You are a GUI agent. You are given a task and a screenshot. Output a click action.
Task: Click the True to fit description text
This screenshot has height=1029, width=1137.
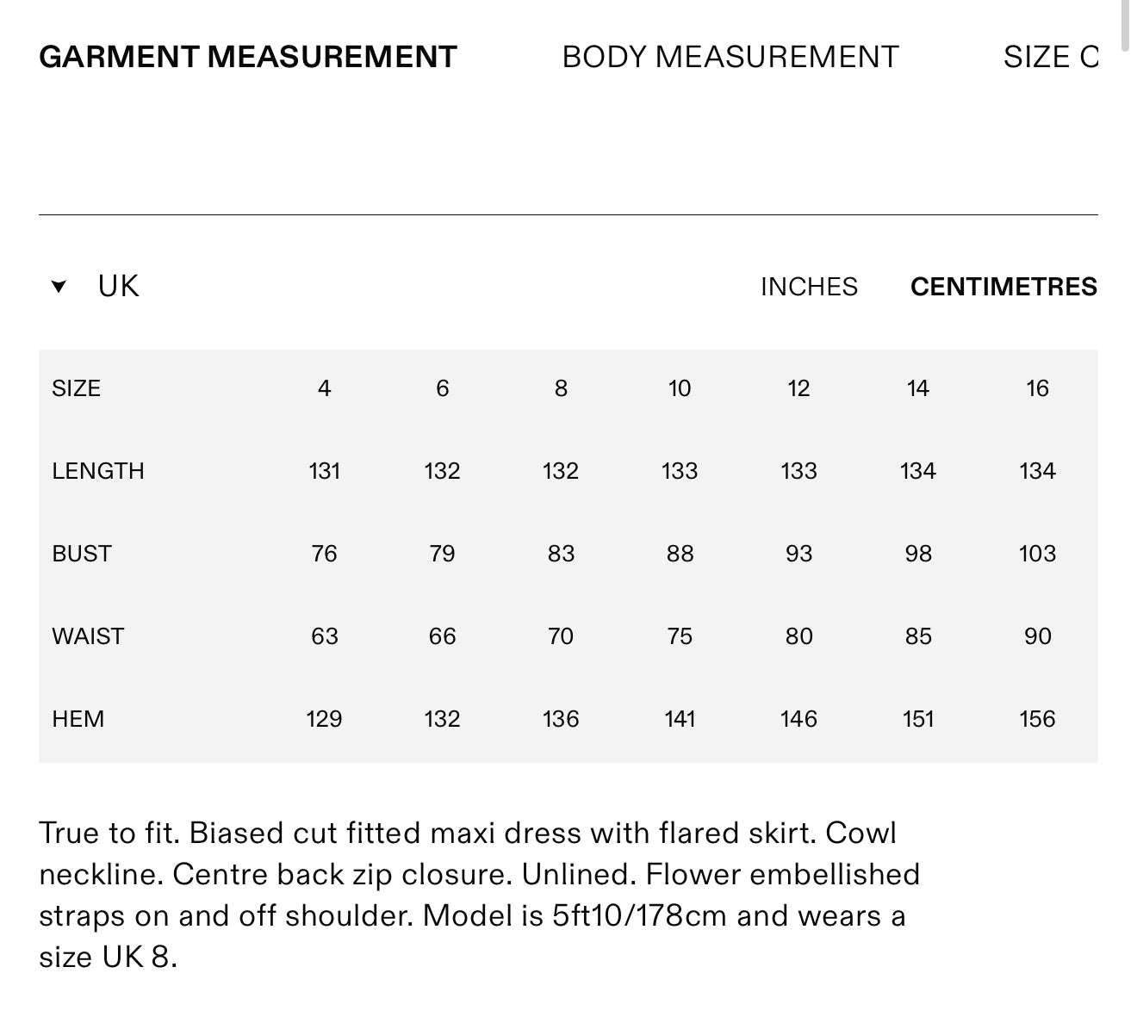click(x=480, y=895)
